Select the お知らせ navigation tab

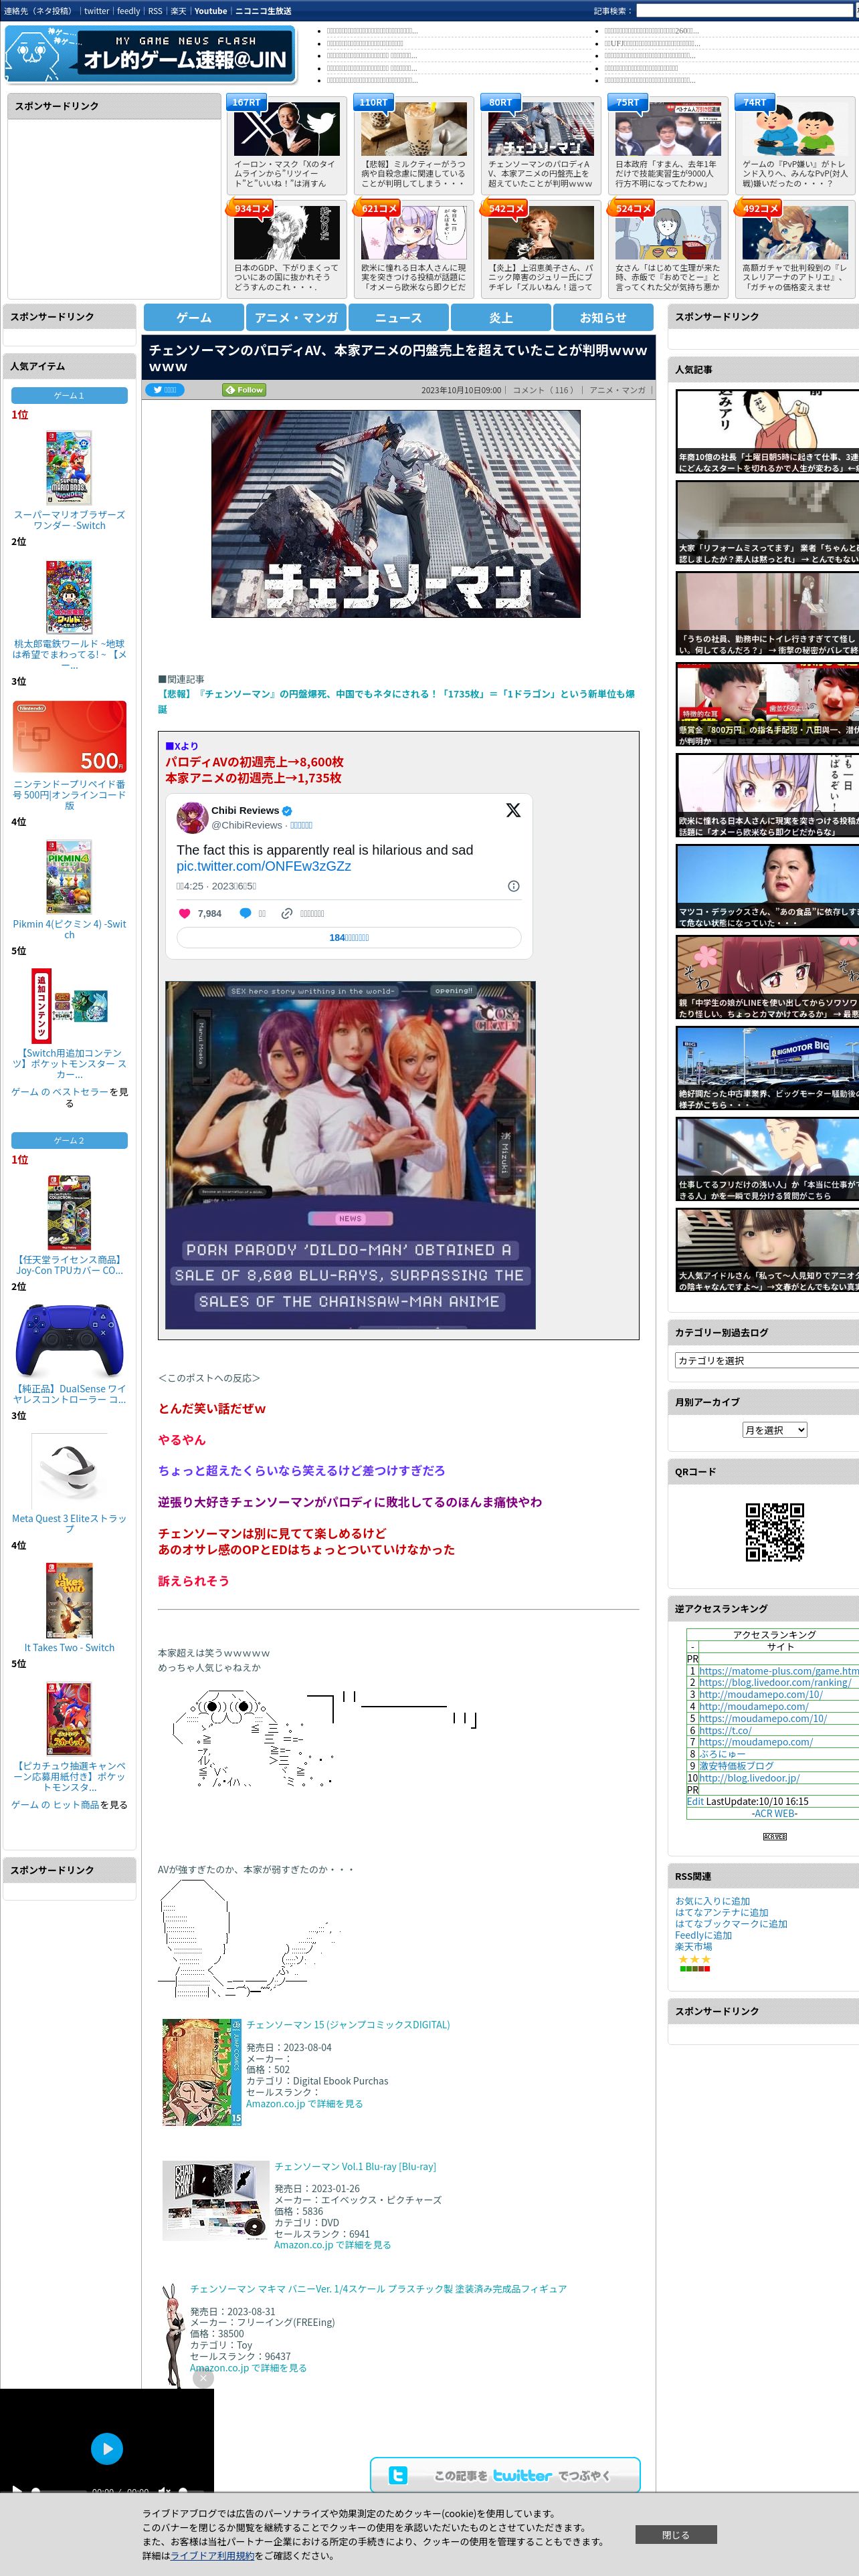(x=603, y=317)
